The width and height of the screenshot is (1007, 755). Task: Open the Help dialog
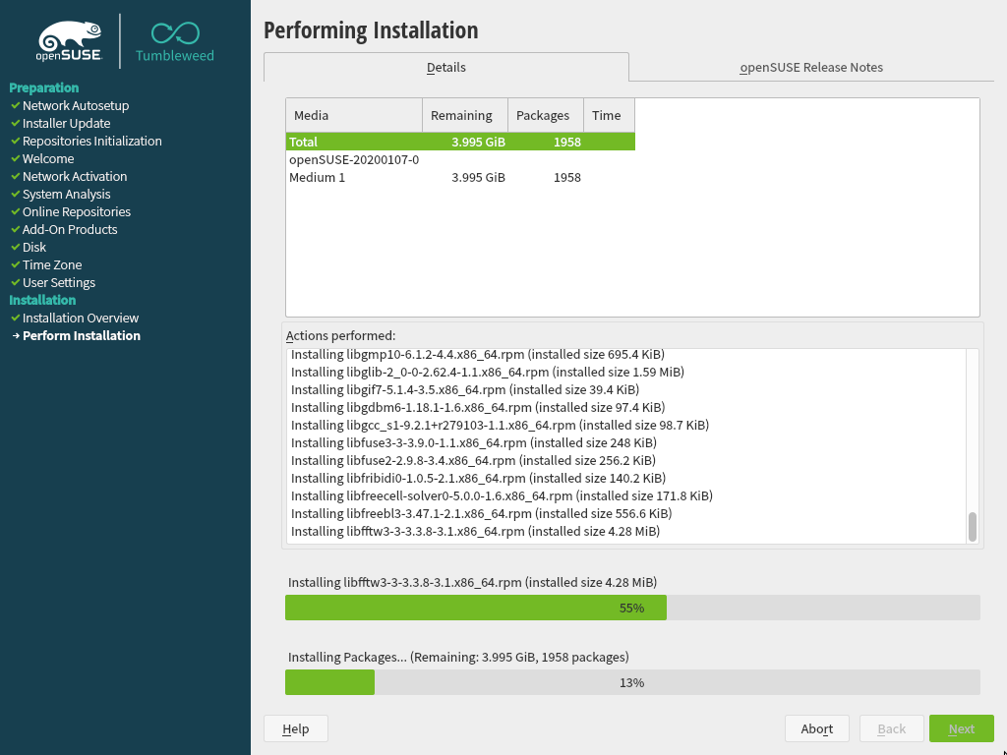[295, 728]
